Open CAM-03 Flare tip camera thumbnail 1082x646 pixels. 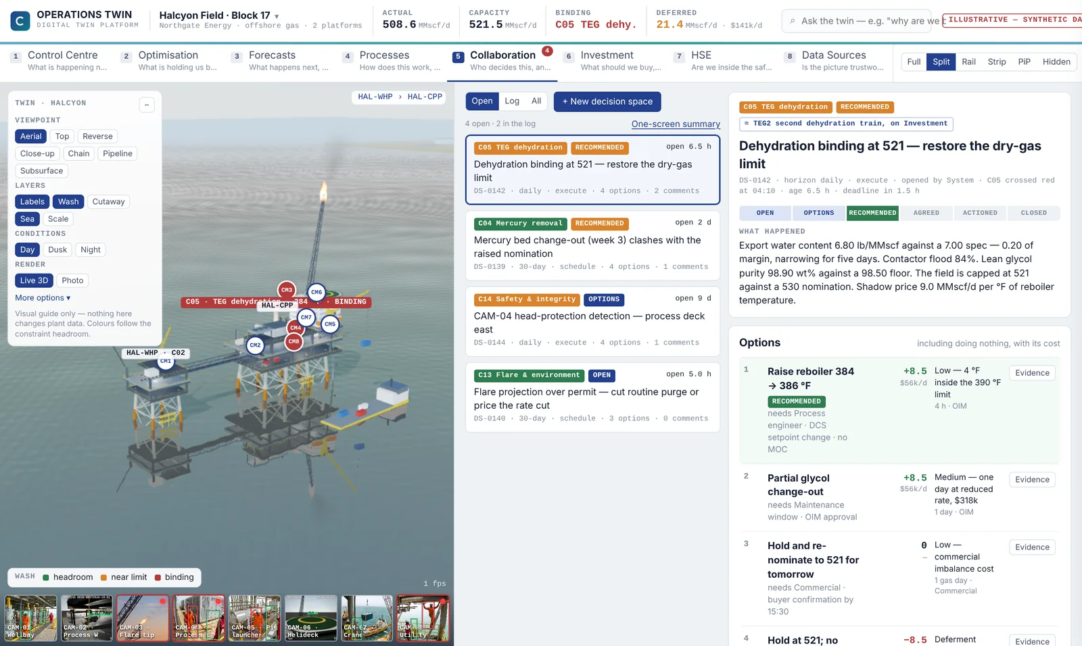click(x=143, y=618)
